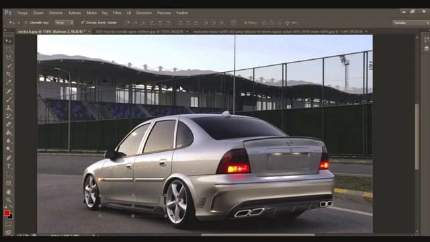Click the red foreground color swatch
The height and width of the screenshot is (242, 430).
pos(7,213)
